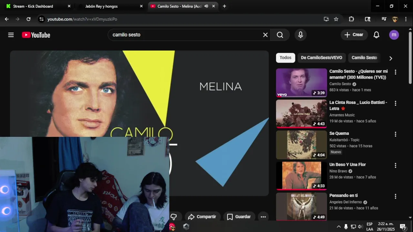The width and height of the screenshot is (413, 232).
Task: Open the Crear menu
Action: (x=354, y=35)
